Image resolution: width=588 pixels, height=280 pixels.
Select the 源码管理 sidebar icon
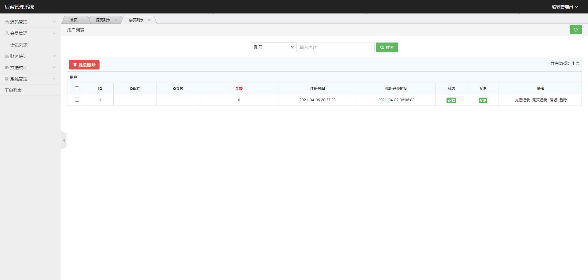coord(6,22)
